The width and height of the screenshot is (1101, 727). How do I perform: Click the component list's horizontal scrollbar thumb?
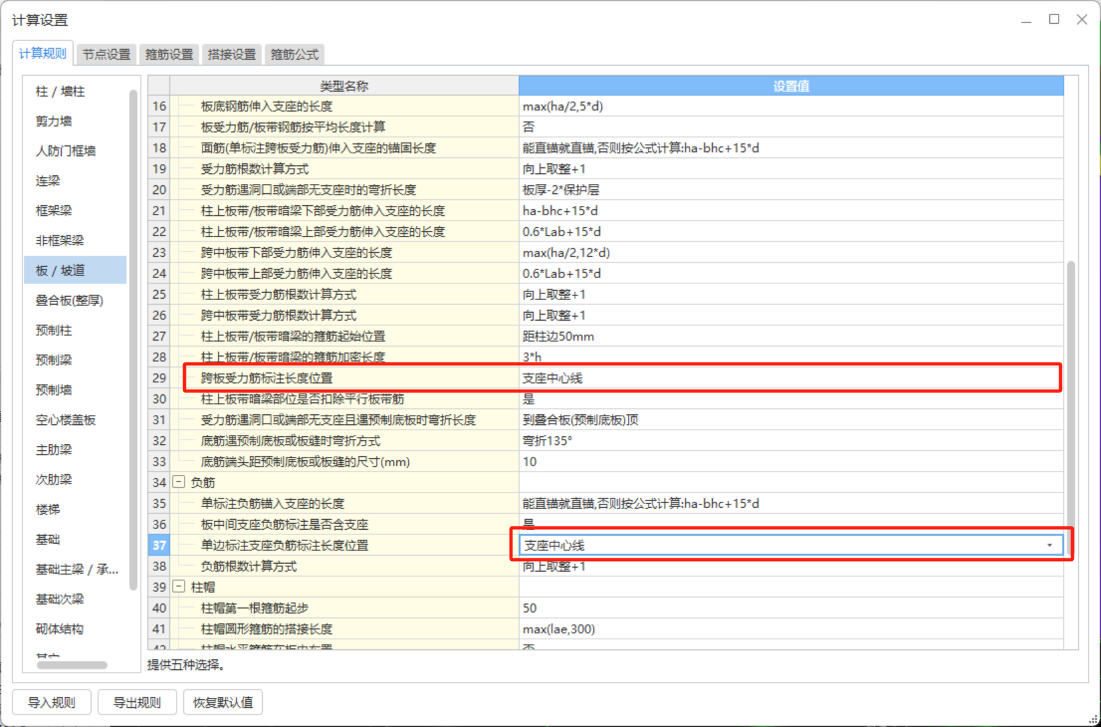pyautogui.click(x=72, y=665)
